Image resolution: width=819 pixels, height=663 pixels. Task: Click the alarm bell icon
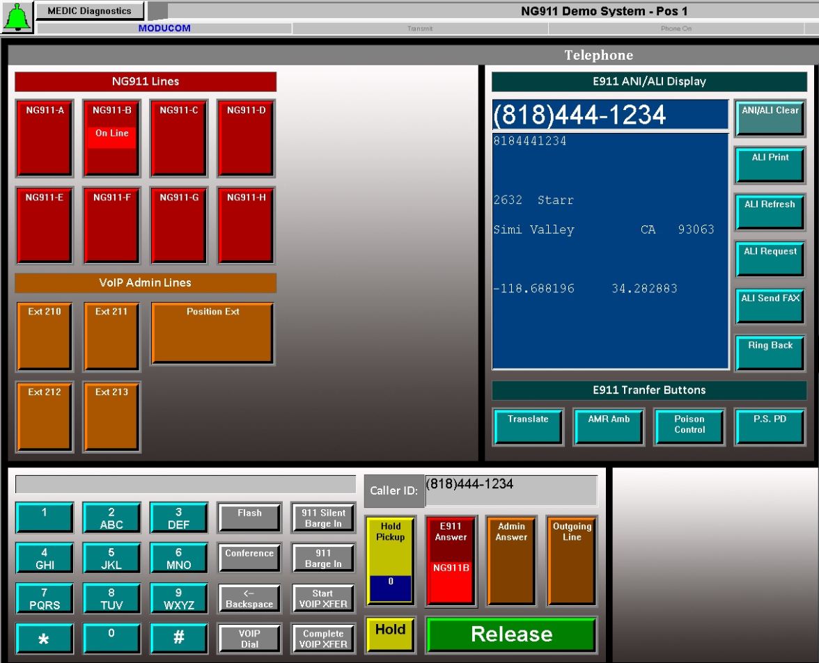(x=17, y=15)
